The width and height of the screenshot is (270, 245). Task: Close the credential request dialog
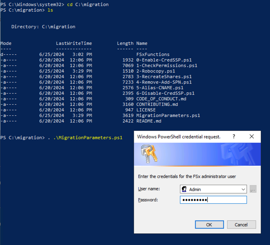pos(252,136)
